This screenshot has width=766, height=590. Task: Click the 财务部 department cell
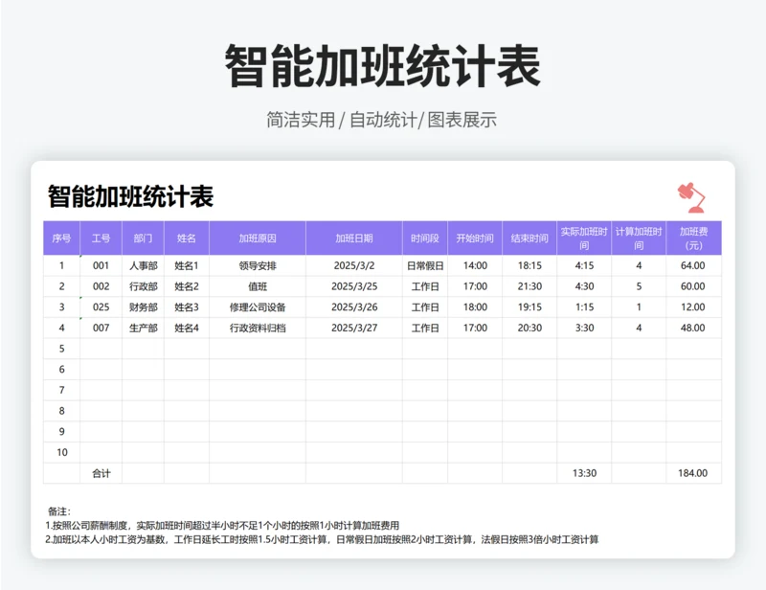[143, 307]
